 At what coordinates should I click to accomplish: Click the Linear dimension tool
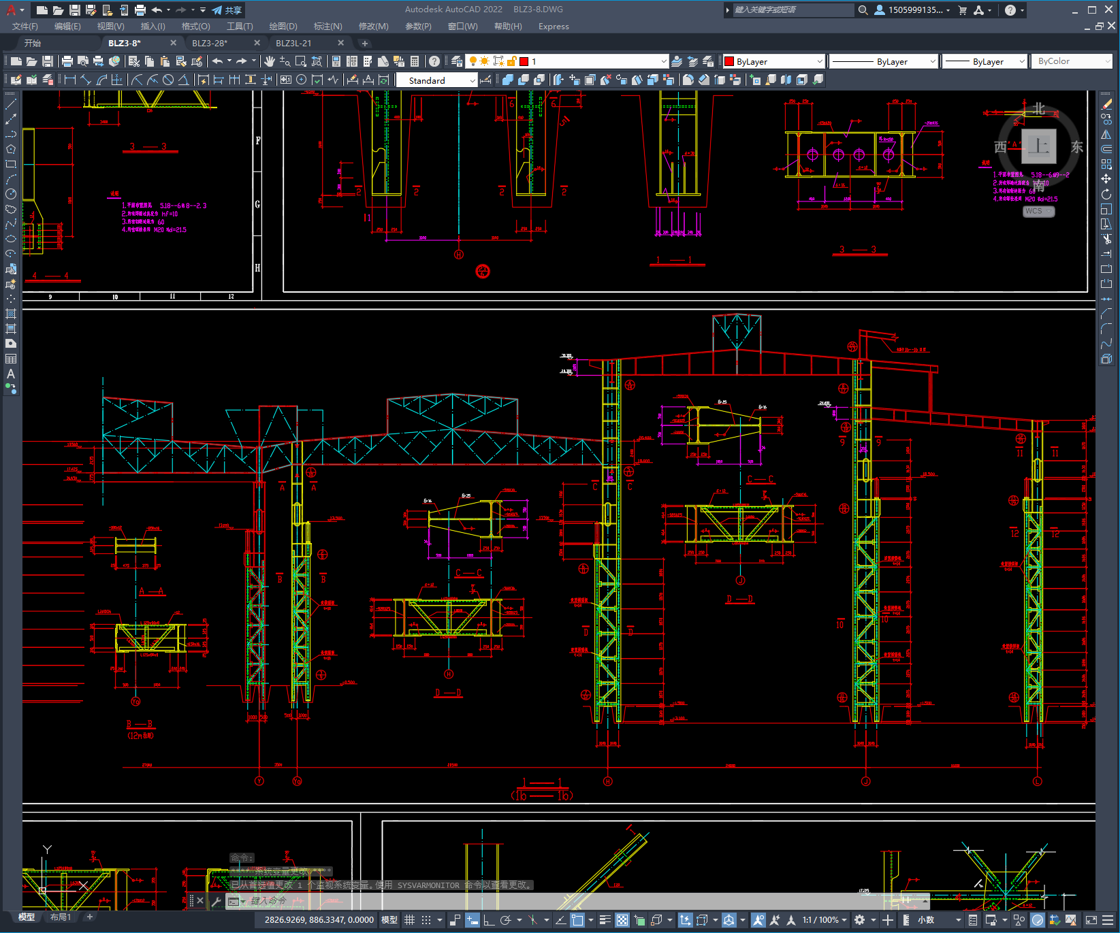click(x=69, y=80)
